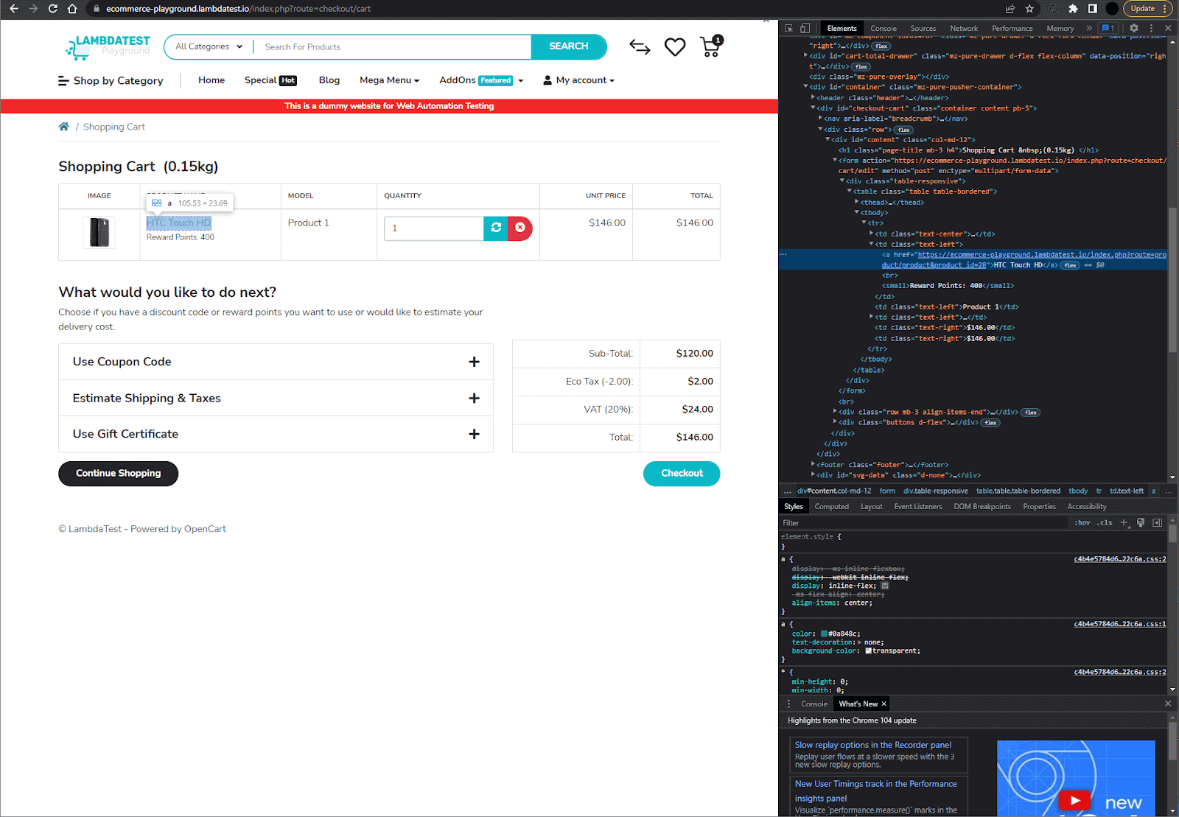Open DevTools settings gear
The height and width of the screenshot is (817, 1179).
click(1134, 27)
